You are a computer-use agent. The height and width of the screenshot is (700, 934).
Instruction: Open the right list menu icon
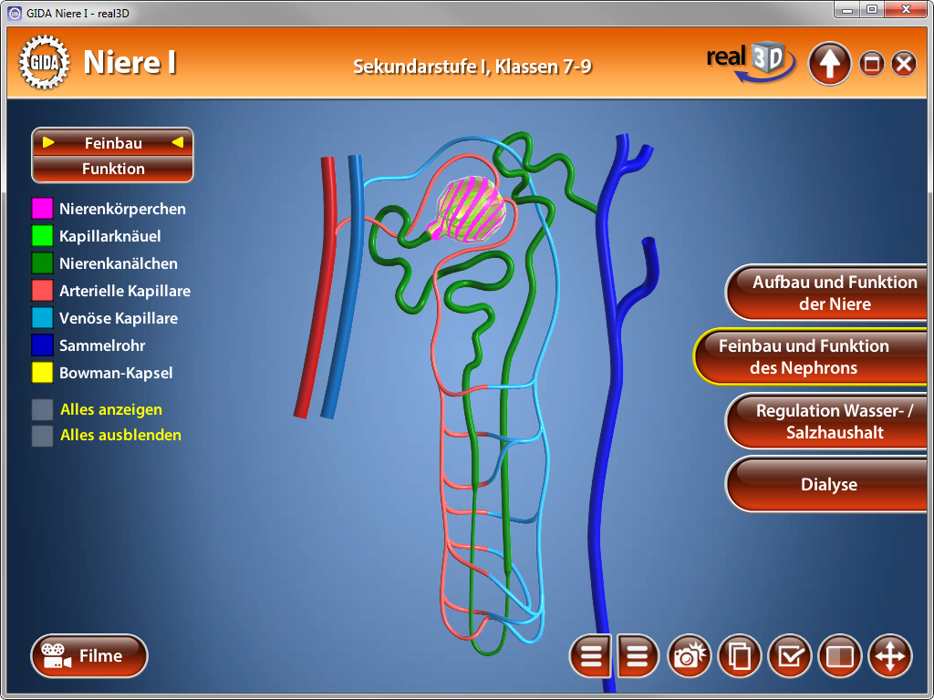pyautogui.click(x=636, y=656)
